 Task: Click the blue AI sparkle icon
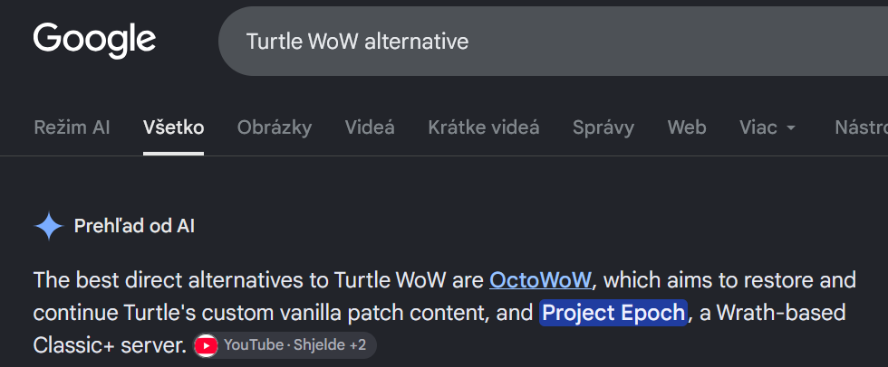coord(49,226)
